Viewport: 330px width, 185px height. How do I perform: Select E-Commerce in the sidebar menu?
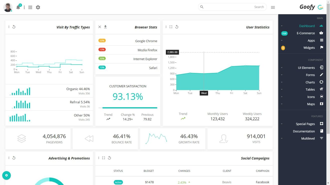305,33
